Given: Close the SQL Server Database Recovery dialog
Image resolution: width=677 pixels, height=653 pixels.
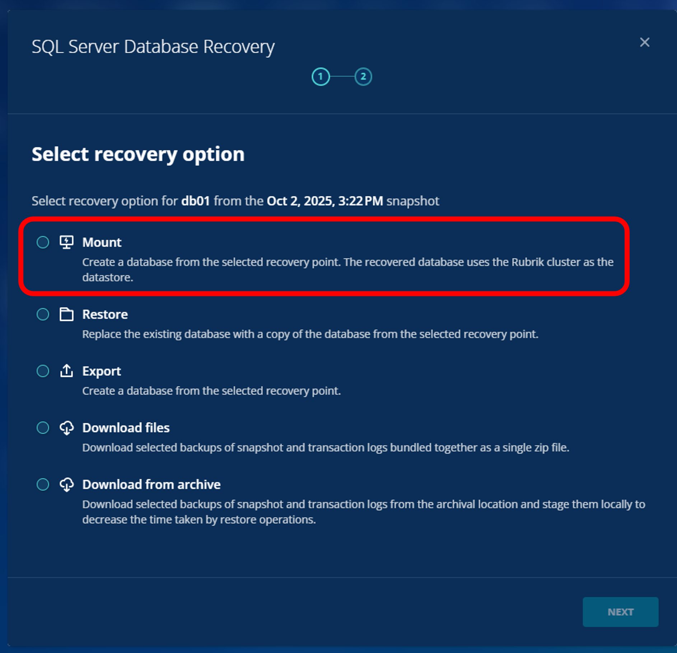Looking at the screenshot, I should 645,42.
